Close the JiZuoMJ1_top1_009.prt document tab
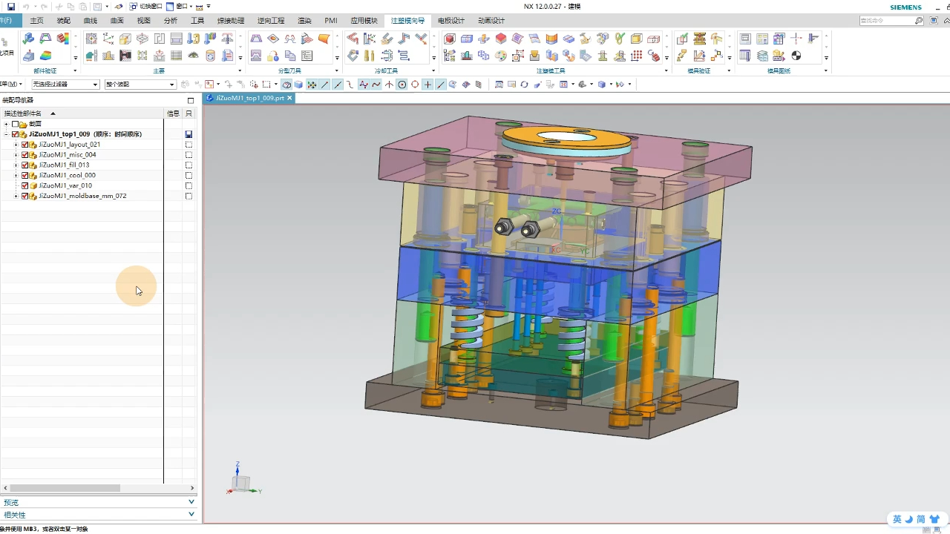This screenshot has height=534, width=950. click(289, 98)
